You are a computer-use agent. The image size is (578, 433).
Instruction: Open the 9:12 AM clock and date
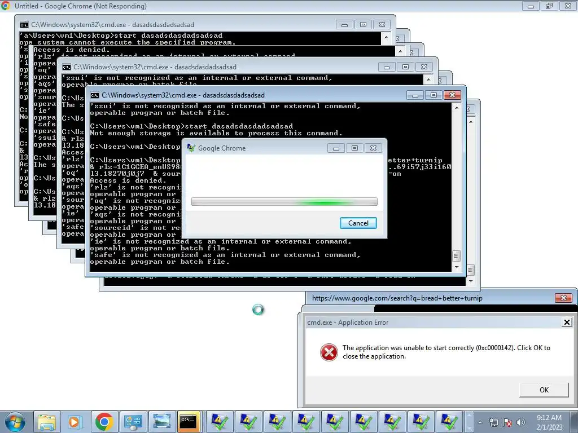click(549, 422)
